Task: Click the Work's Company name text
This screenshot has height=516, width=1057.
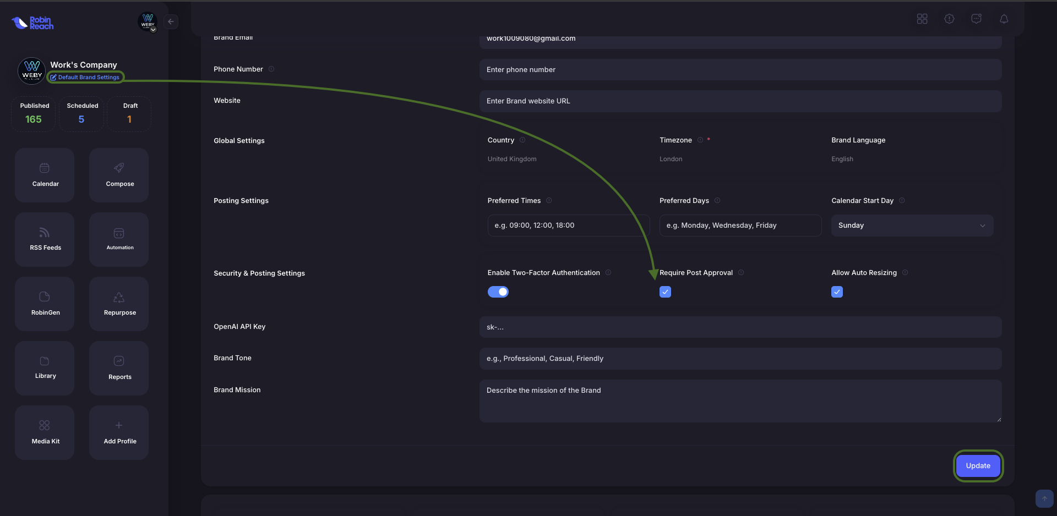Action: [x=84, y=65]
